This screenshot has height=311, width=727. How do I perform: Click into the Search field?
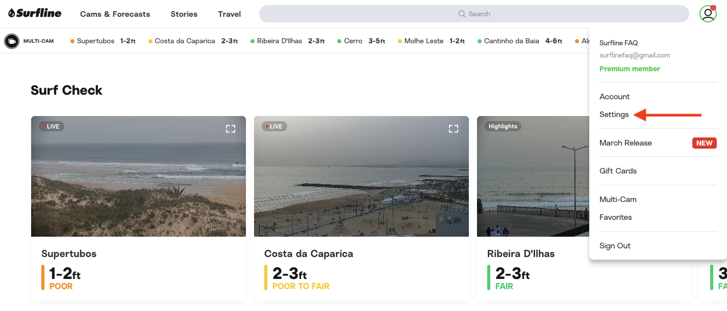coord(474,14)
